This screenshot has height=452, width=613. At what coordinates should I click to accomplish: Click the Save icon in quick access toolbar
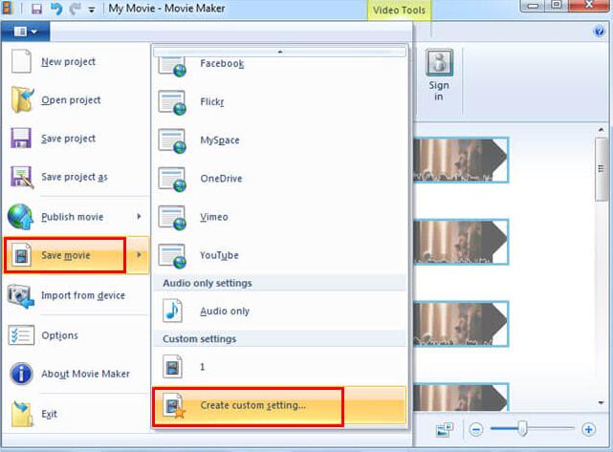tap(36, 9)
